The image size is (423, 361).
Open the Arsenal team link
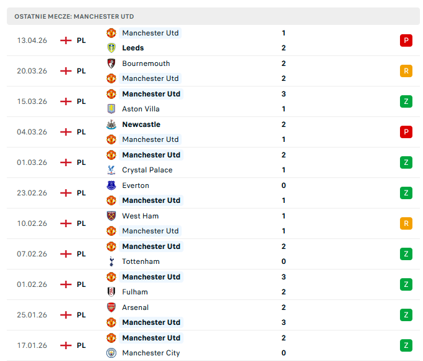(135, 307)
